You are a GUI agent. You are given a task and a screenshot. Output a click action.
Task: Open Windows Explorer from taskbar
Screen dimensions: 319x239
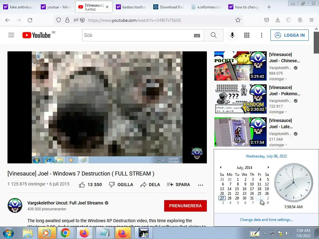tap(28, 233)
